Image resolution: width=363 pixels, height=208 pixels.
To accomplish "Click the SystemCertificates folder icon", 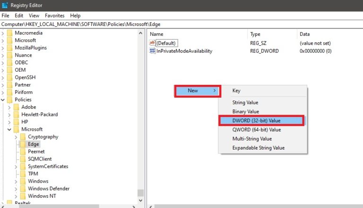I will pyautogui.click(x=23, y=166).
